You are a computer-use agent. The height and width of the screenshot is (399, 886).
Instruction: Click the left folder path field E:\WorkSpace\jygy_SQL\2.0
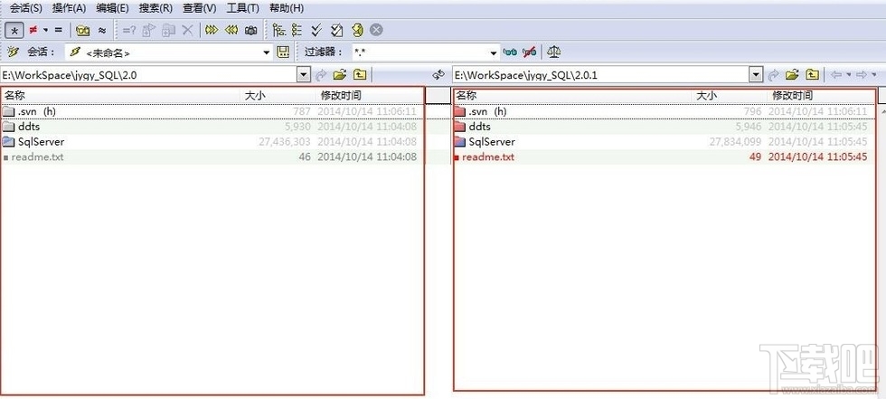tap(148, 74)
